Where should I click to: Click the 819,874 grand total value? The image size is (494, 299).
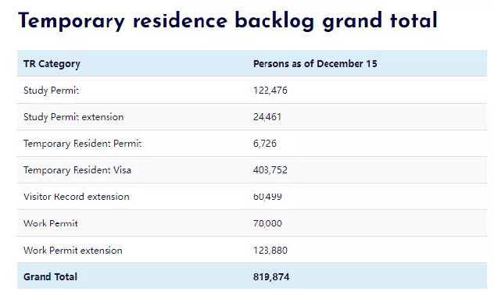pyautogui.click(x=271, y=277)
